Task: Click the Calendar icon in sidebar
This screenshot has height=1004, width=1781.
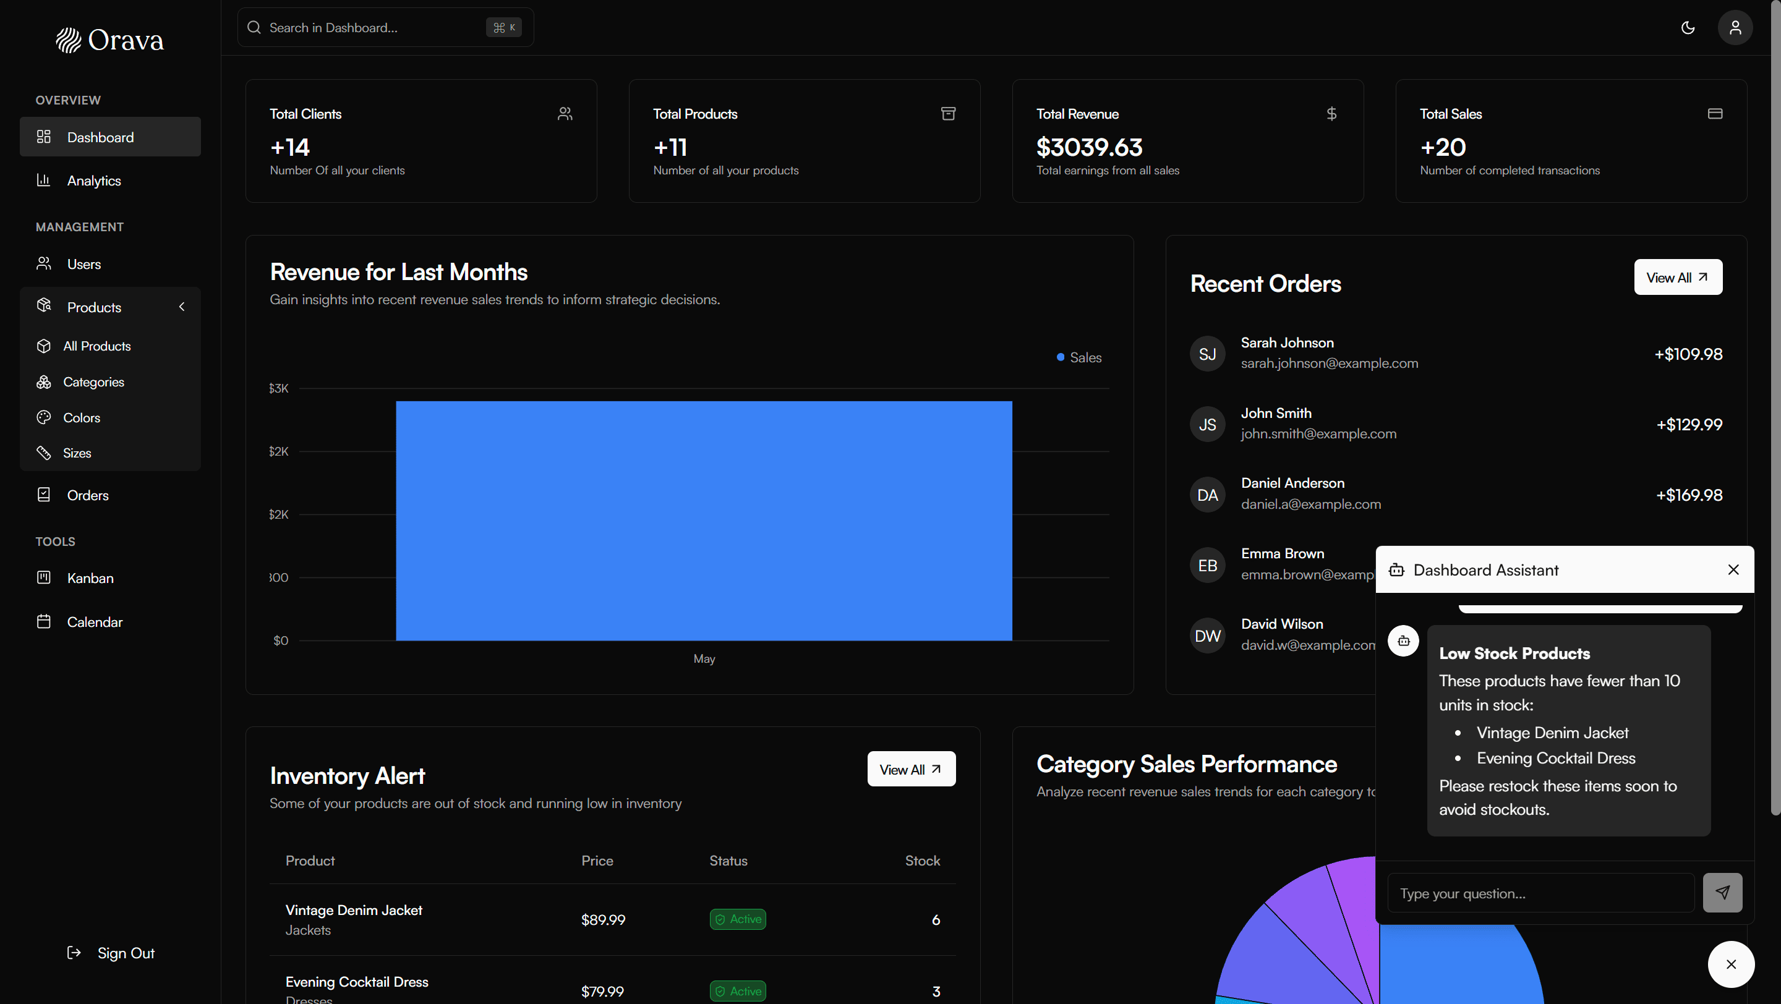Action: (x=43, y=621)
